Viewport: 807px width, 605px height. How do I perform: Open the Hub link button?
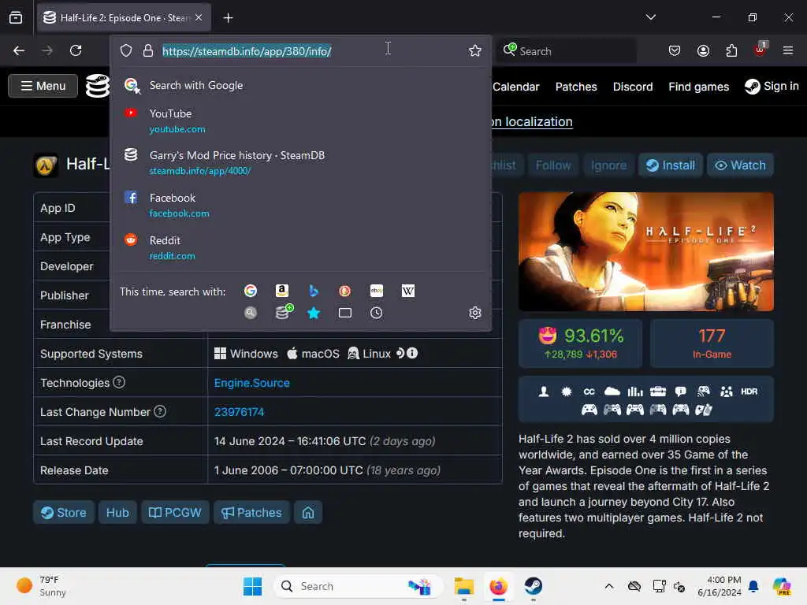pos(117,512)
